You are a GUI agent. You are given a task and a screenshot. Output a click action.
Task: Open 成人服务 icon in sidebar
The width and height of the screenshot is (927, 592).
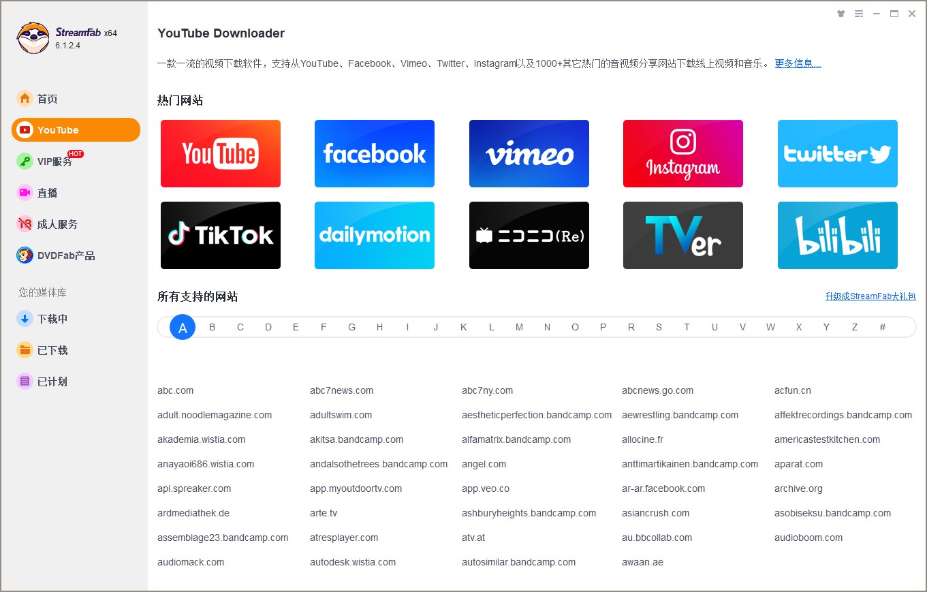click(25, 224)
